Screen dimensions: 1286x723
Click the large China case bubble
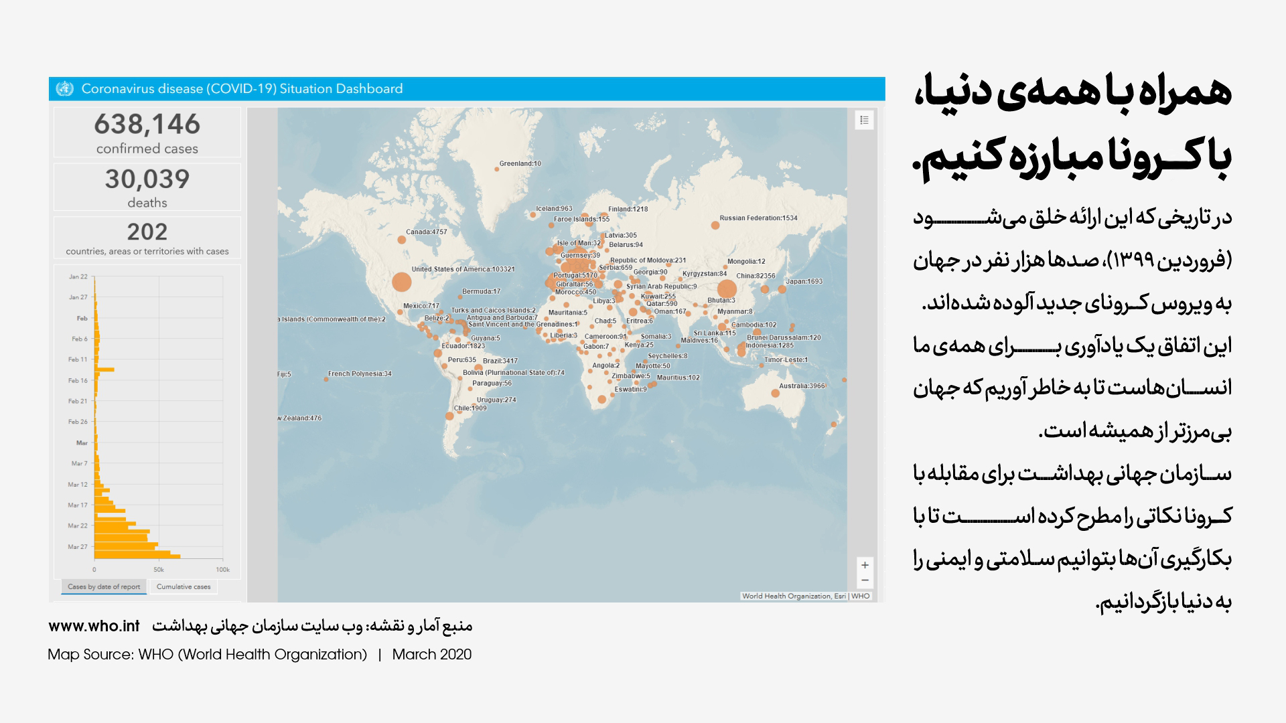click(727, 290)
